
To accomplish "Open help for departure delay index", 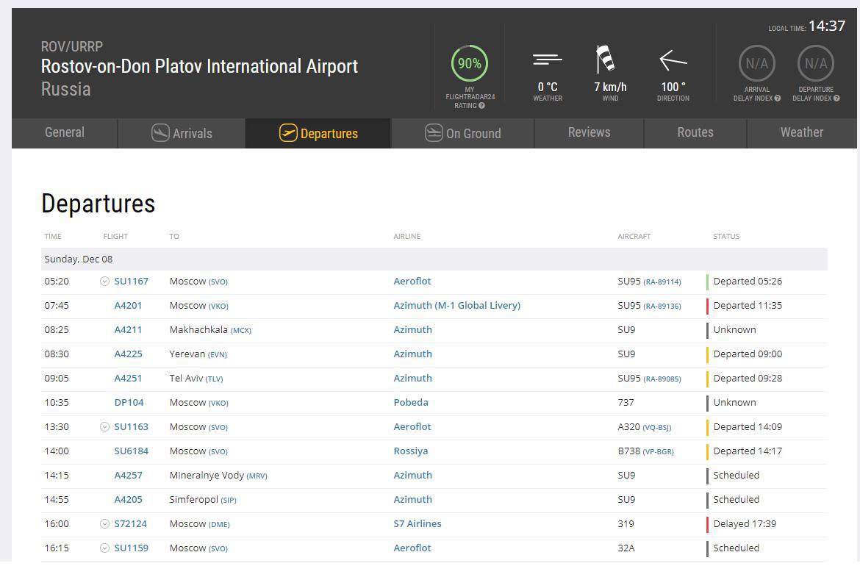I will point(836,98).
